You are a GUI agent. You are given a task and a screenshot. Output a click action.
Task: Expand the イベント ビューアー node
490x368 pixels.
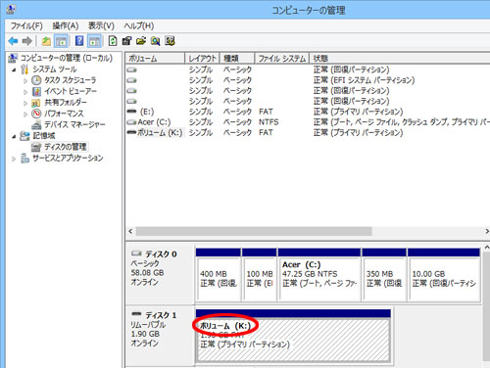pyautogui.click(x=25, y=92)
